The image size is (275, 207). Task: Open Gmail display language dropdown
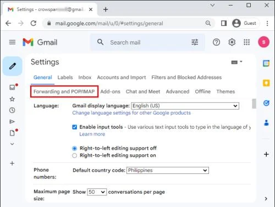[x=185, y=106]
